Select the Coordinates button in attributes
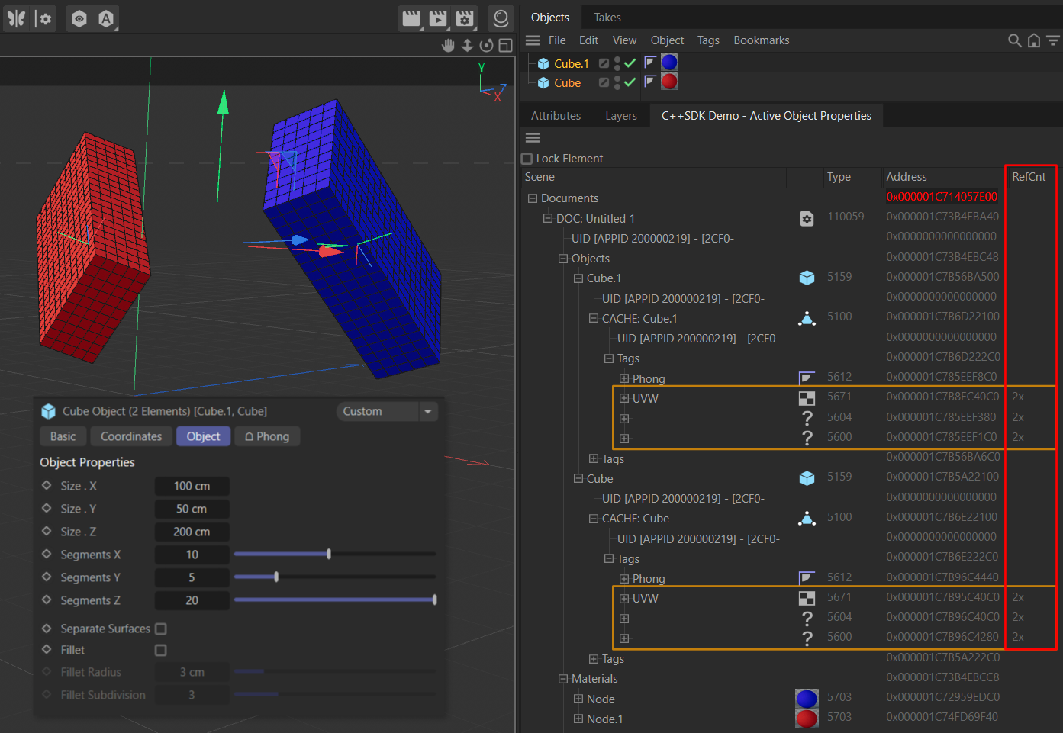Viewport: 1063px width, 733px height. pyautogui.click(x=131, y=436)
